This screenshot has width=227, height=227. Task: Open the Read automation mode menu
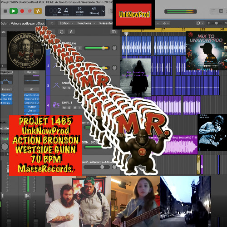[5, 139]
